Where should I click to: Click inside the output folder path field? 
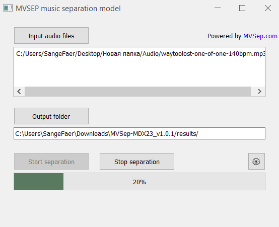pos(139,133)
